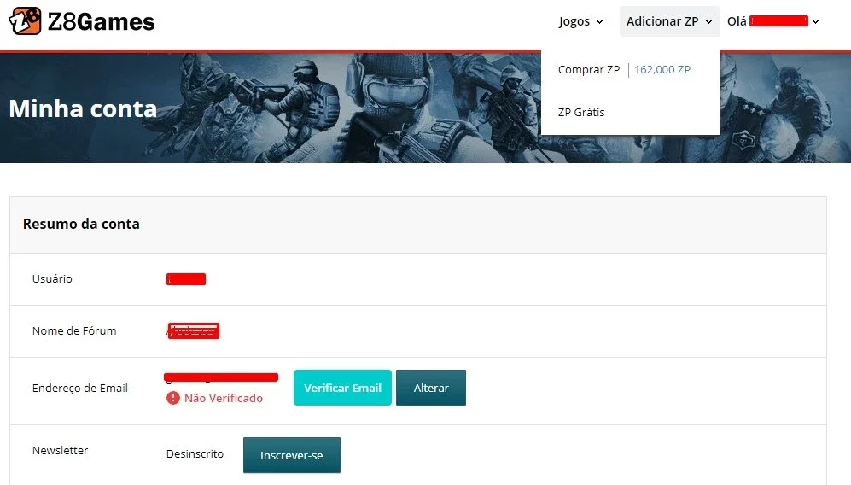Click the Inscrever-se newsletter button
The image size is (851, 485).
click(x=291, y=455)
